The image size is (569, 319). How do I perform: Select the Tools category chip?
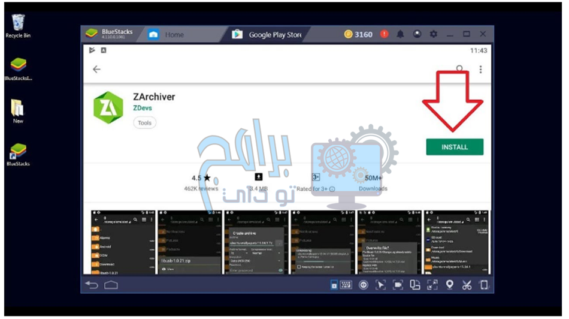click(x=144, y=123)
